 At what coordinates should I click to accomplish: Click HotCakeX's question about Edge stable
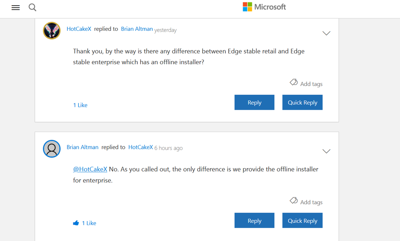(x=189, y=57)
